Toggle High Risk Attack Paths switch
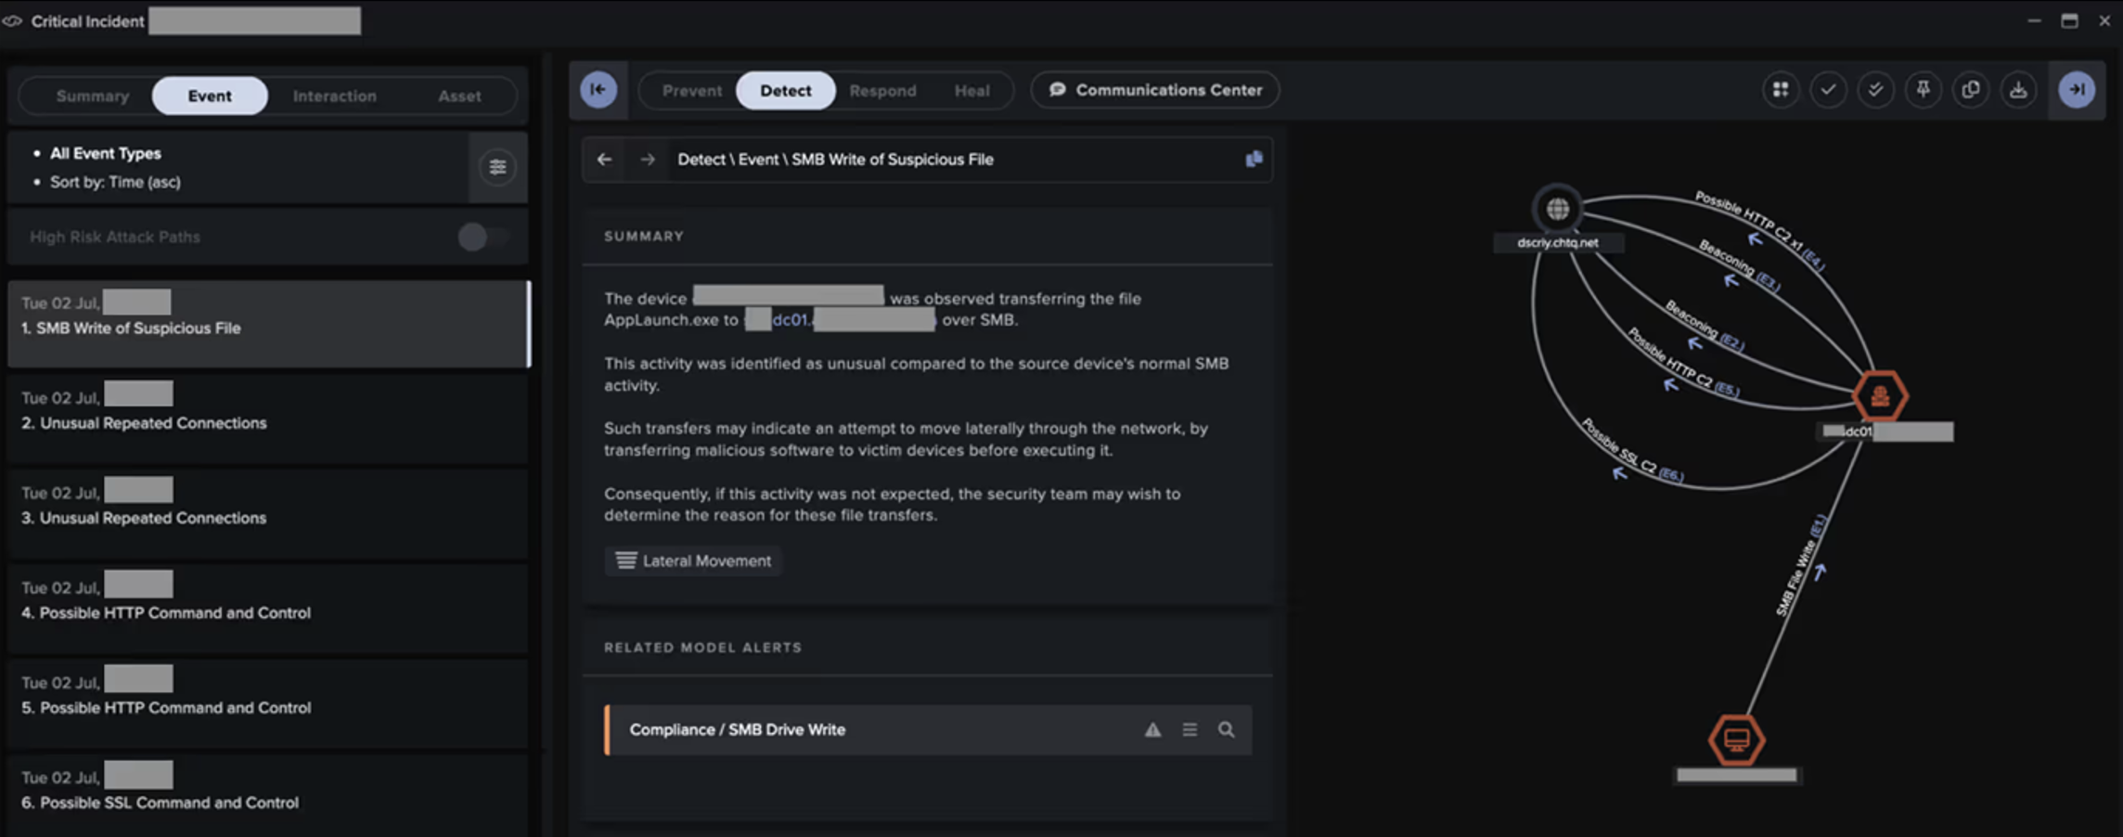2123x837 pixels. [482, 237]
